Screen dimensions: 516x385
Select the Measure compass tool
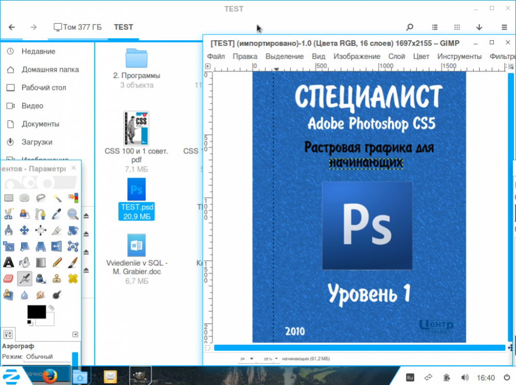(x=9, y=230)
